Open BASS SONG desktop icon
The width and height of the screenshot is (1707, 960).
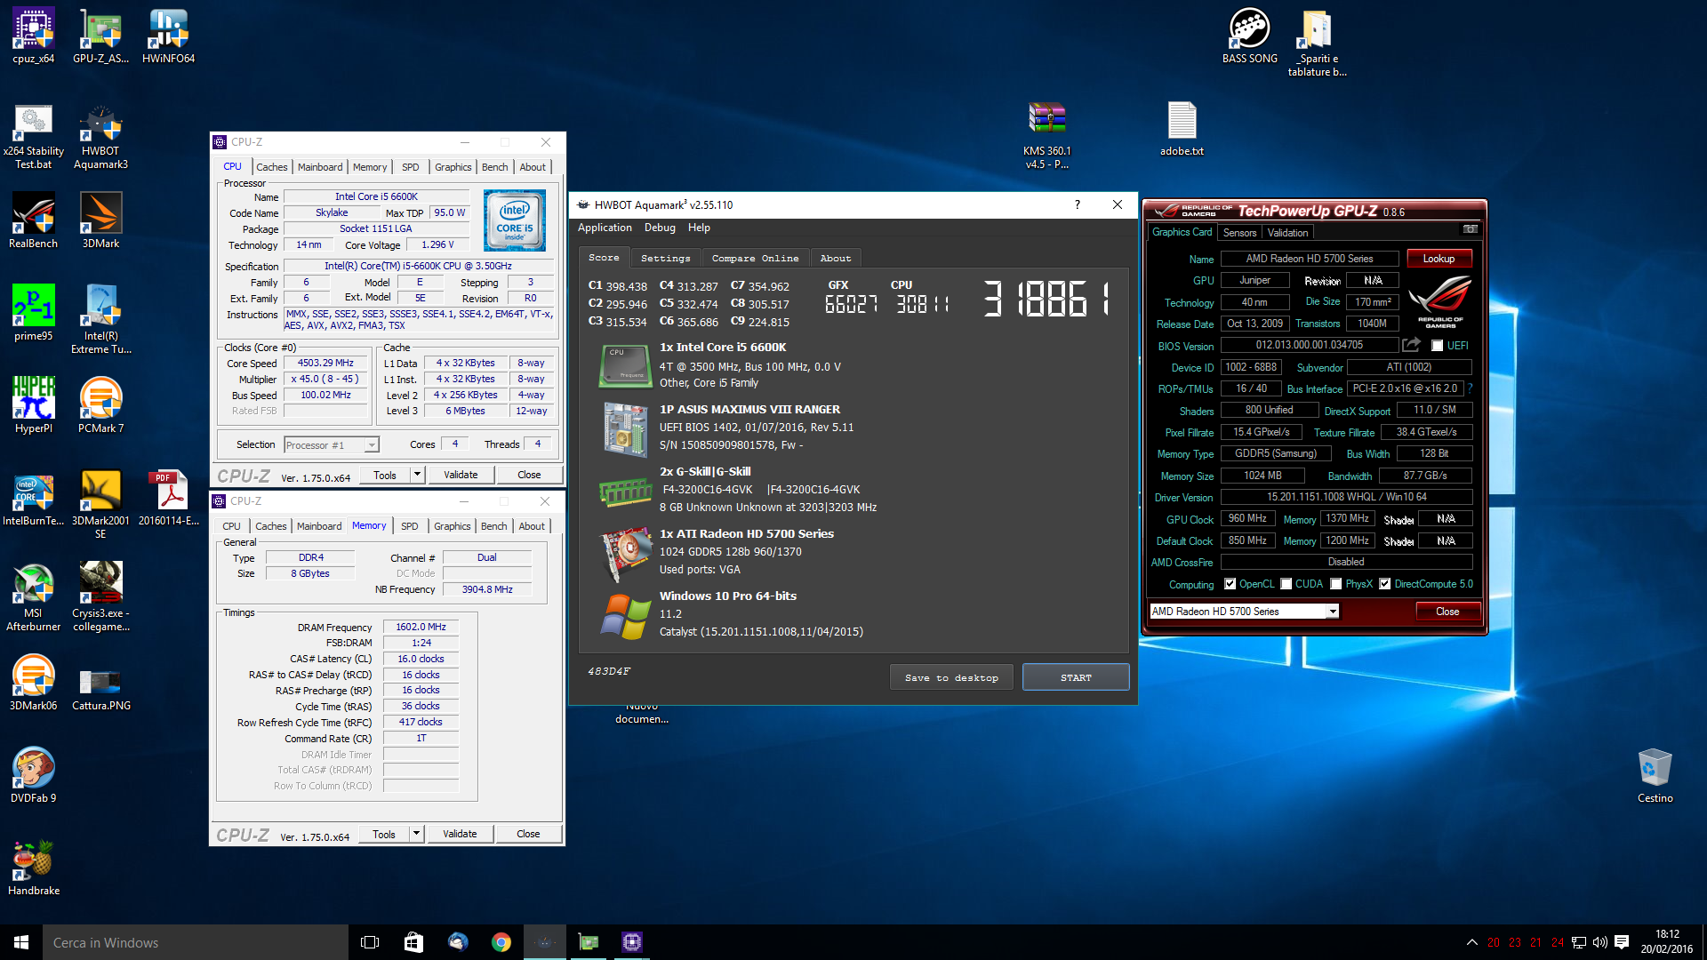coord(1249,36)
